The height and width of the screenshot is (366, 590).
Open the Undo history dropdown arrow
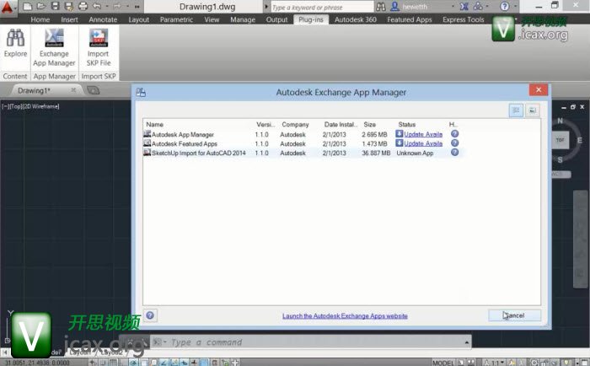[107, 7]
